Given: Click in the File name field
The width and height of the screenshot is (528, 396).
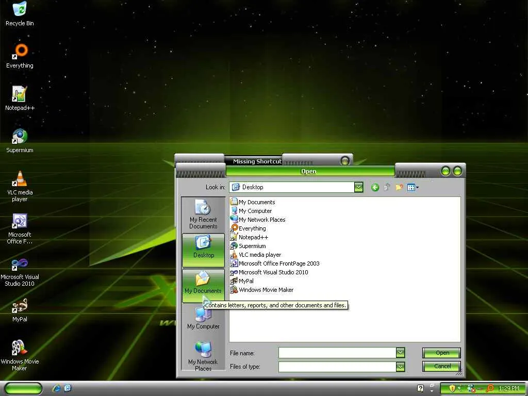Looking at the screenshot, I should pyautogui.click(x=337, y=353).
